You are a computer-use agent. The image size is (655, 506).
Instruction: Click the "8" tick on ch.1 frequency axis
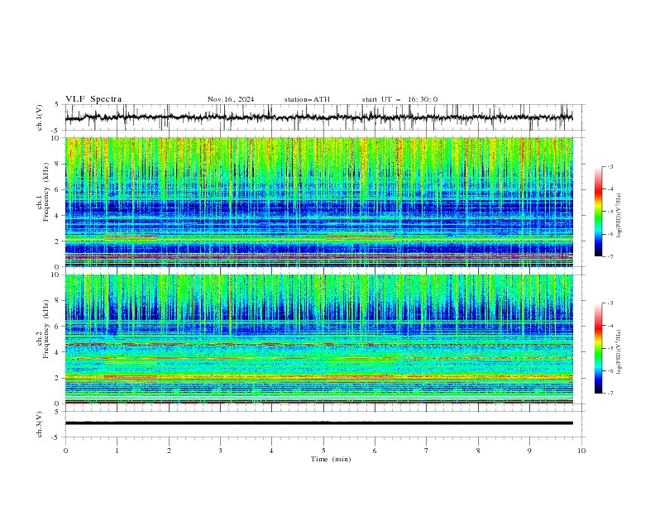(59, 164)
